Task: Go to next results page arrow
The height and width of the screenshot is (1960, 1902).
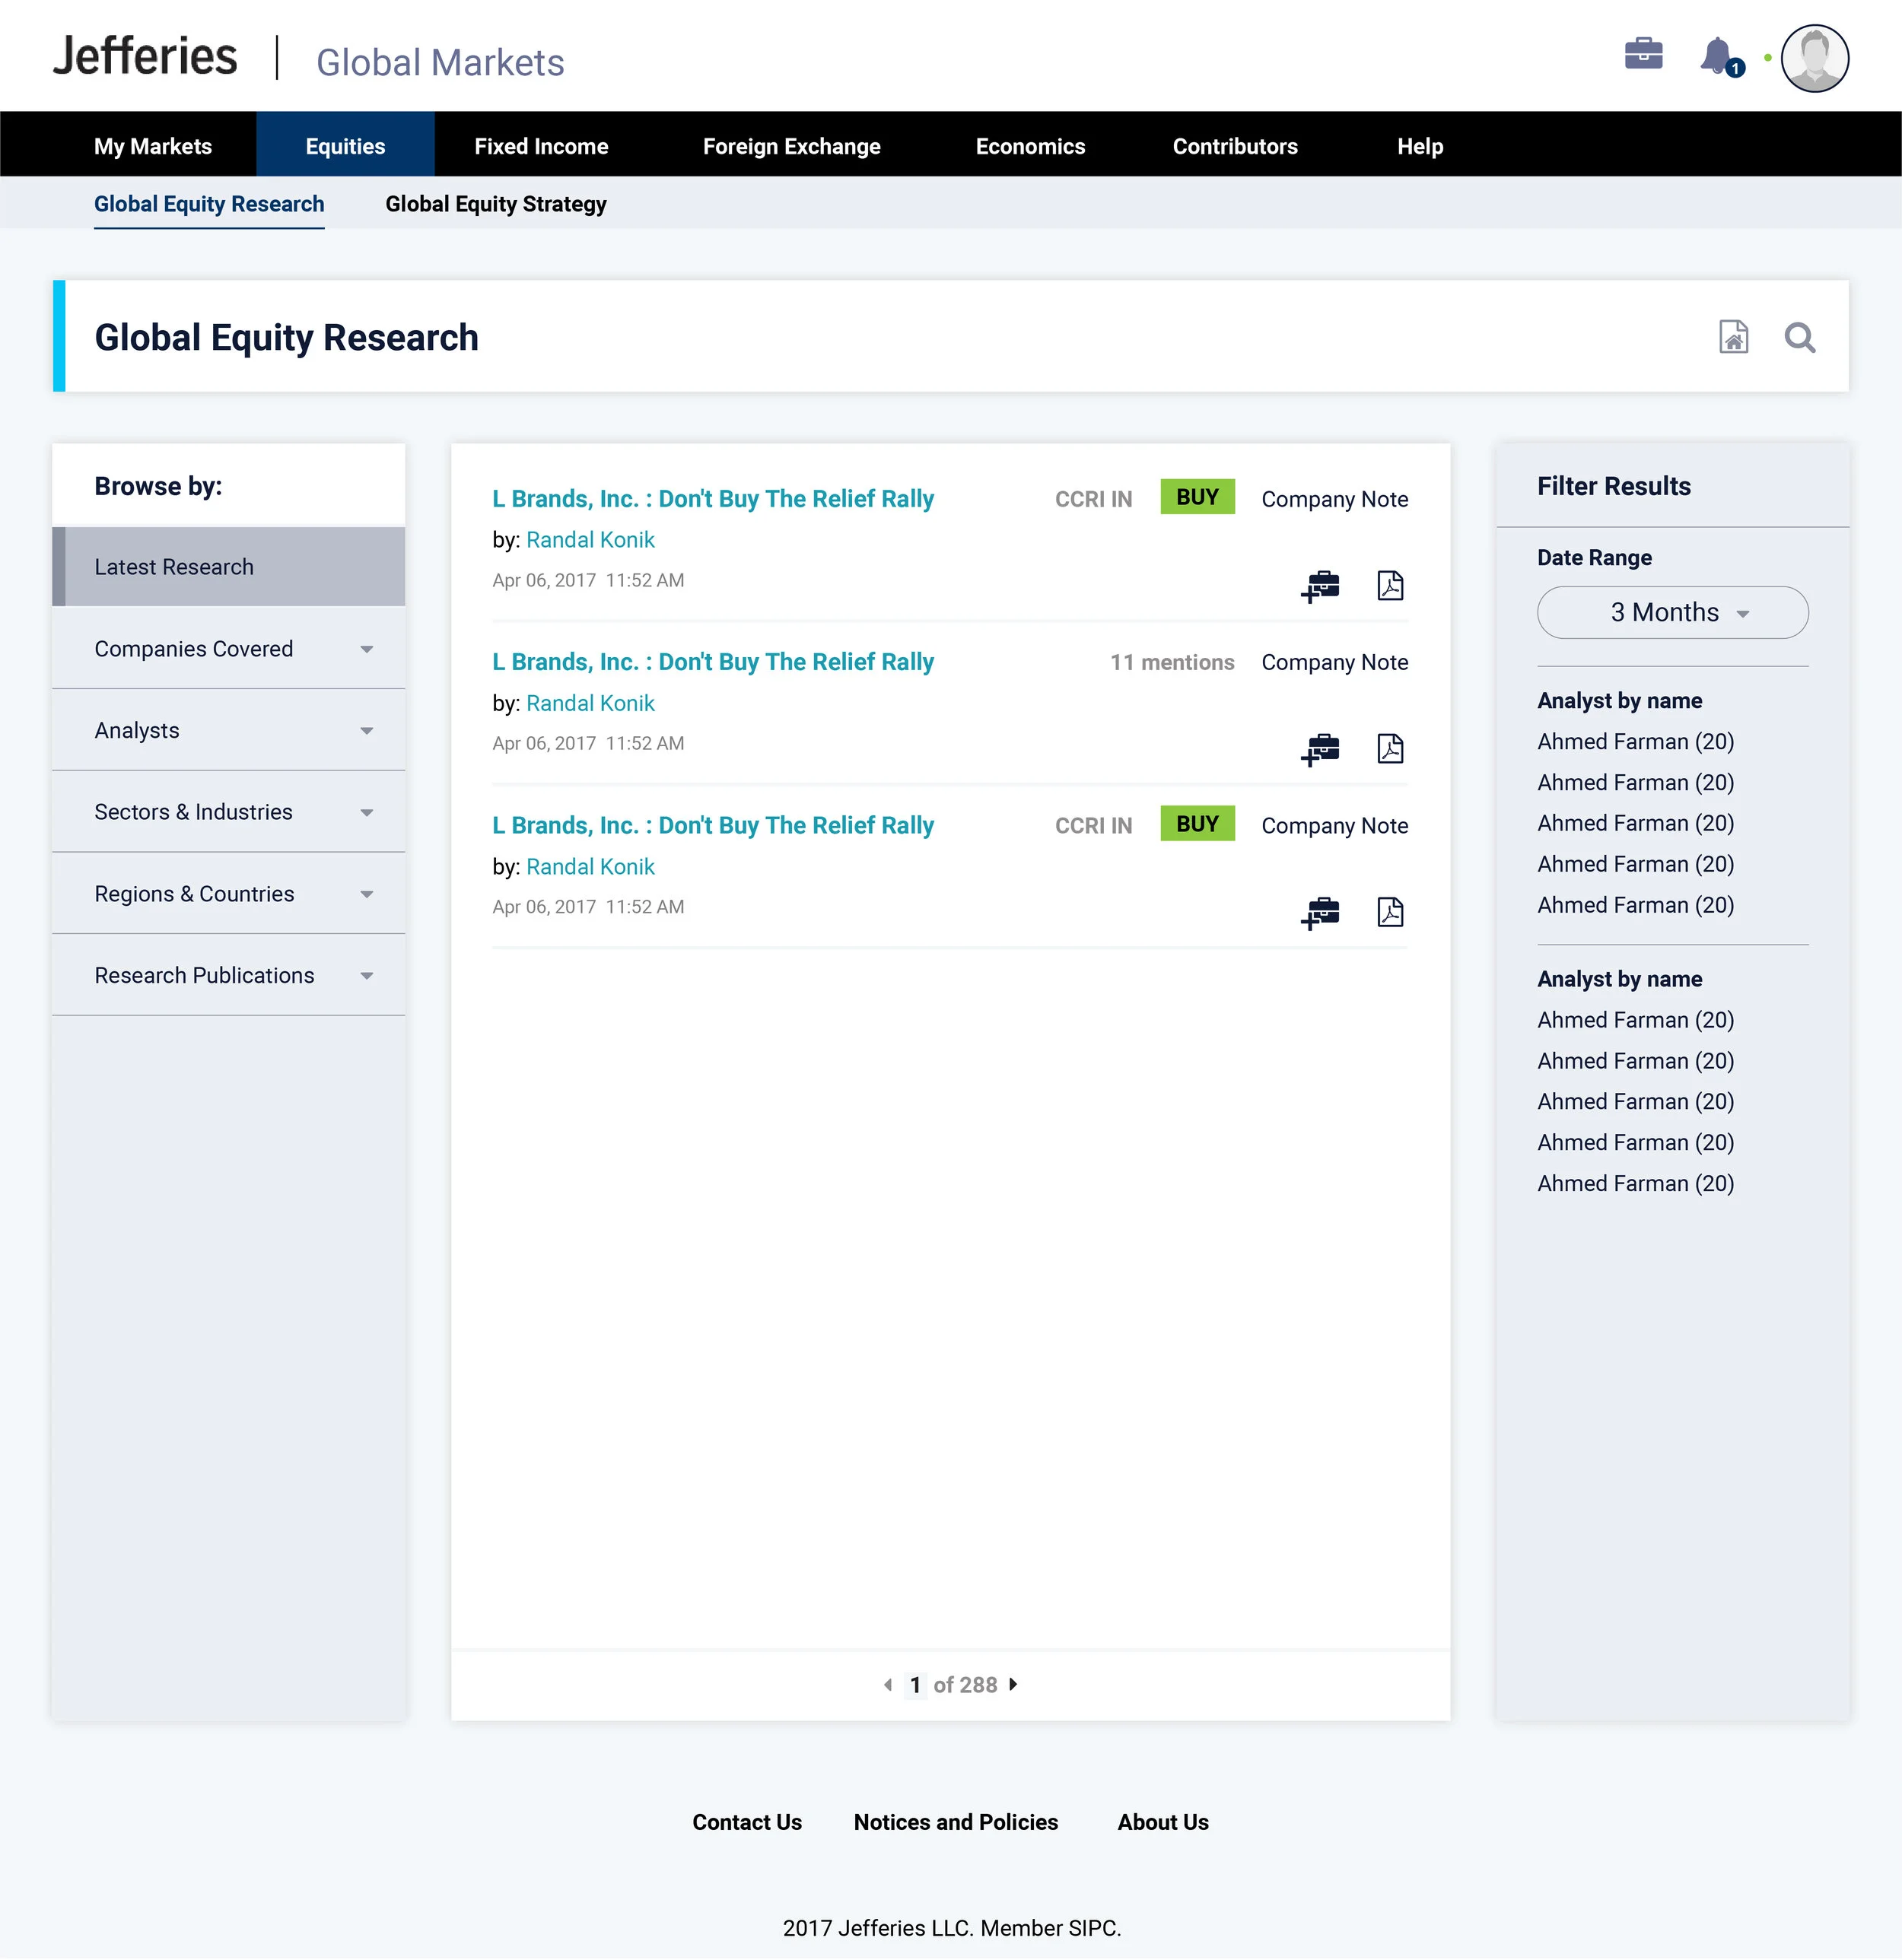Action: 1013,1685
